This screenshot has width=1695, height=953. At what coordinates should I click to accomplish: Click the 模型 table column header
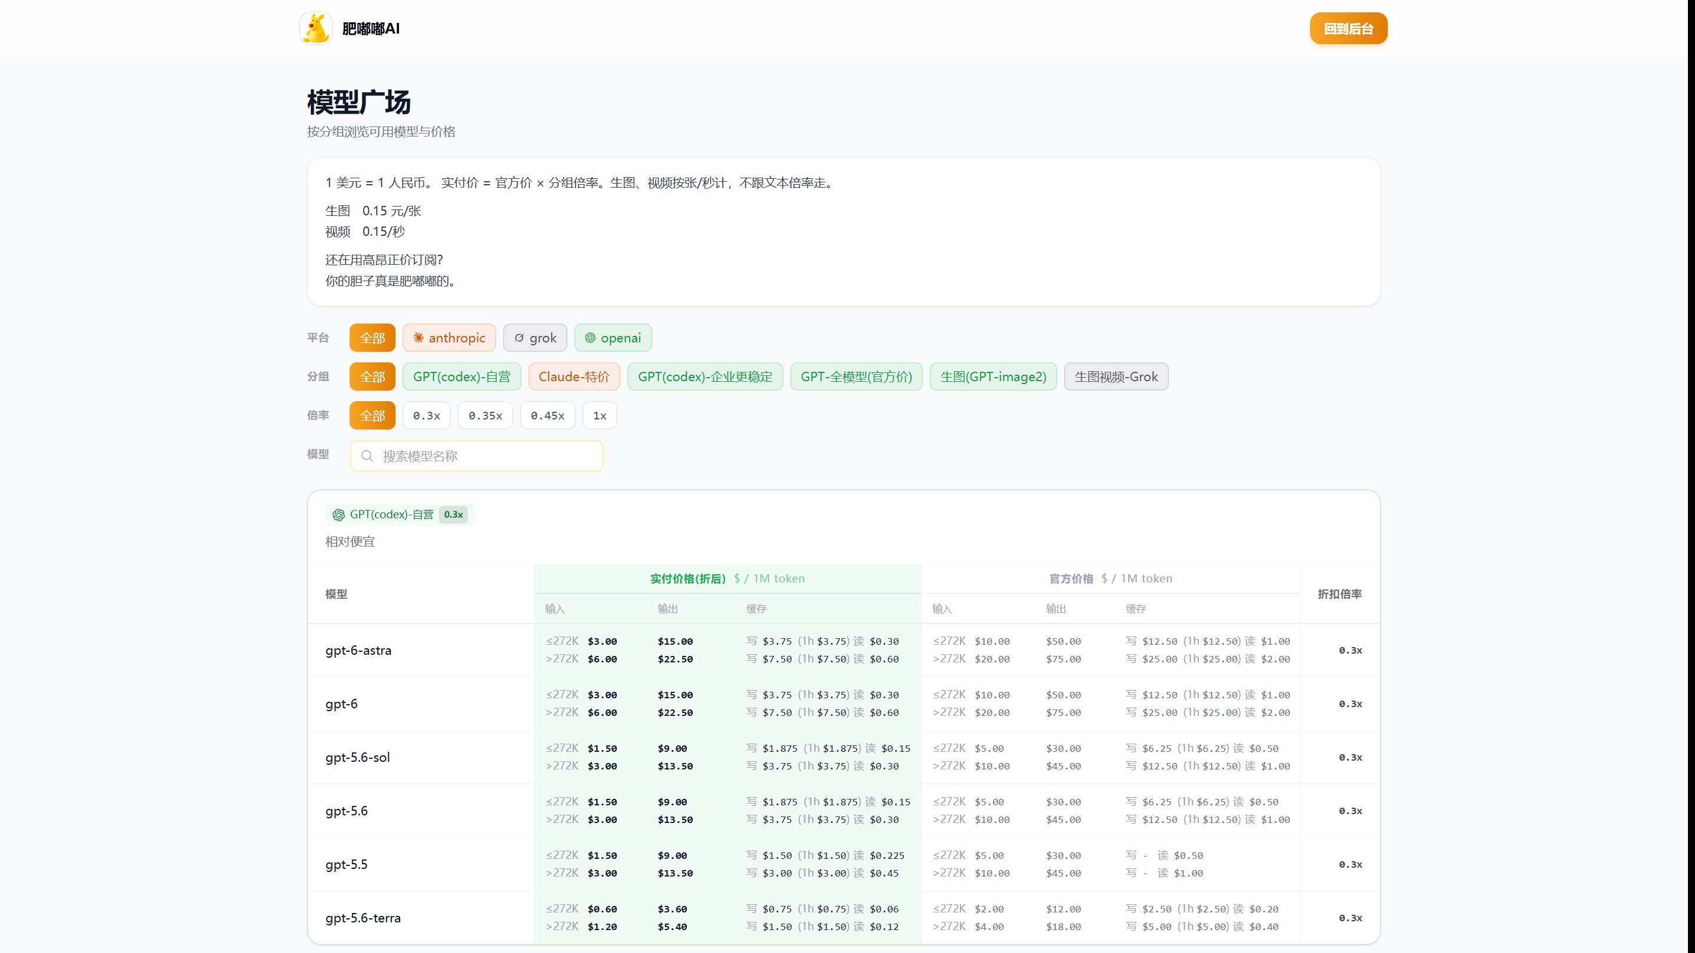click(x=336, y=594)
